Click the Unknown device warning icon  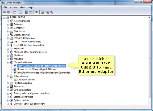(15, 80)
